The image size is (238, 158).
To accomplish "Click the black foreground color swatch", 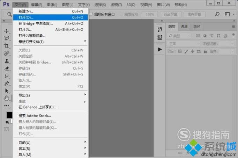I will coord(9,115).
